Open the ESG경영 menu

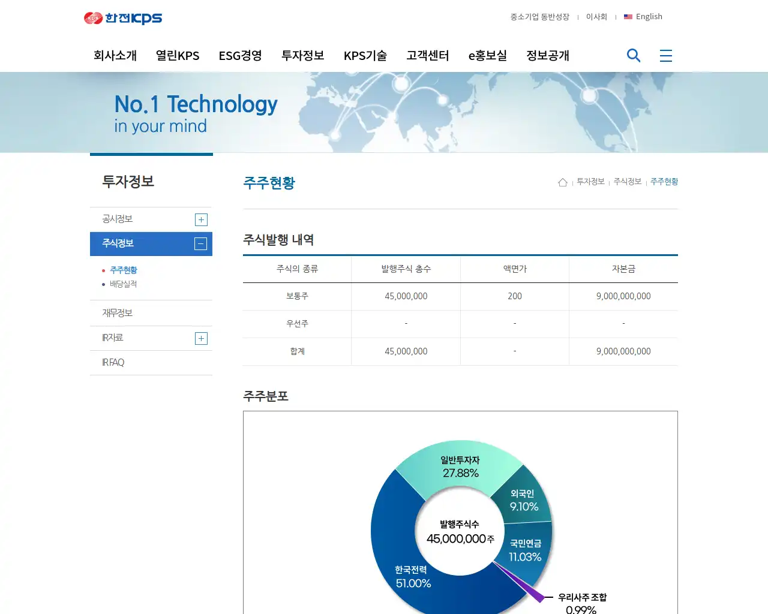coord(240,55)
